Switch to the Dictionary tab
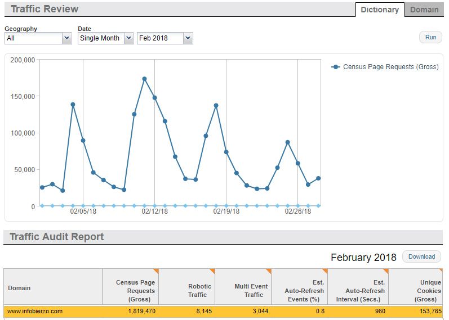449x320 pixels. point(379,10)
